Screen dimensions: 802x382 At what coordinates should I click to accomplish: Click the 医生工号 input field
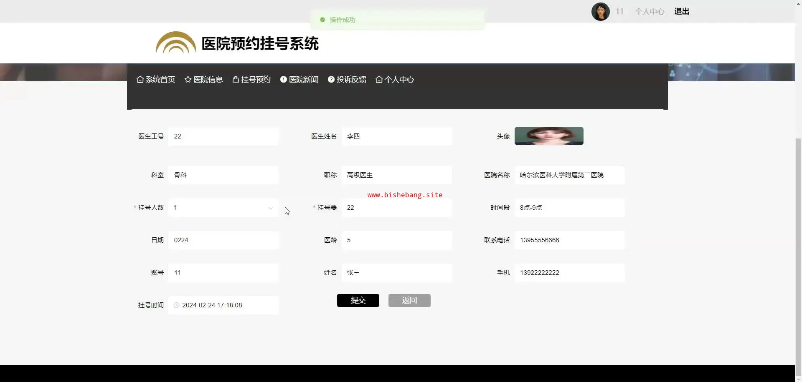(223, 136)
